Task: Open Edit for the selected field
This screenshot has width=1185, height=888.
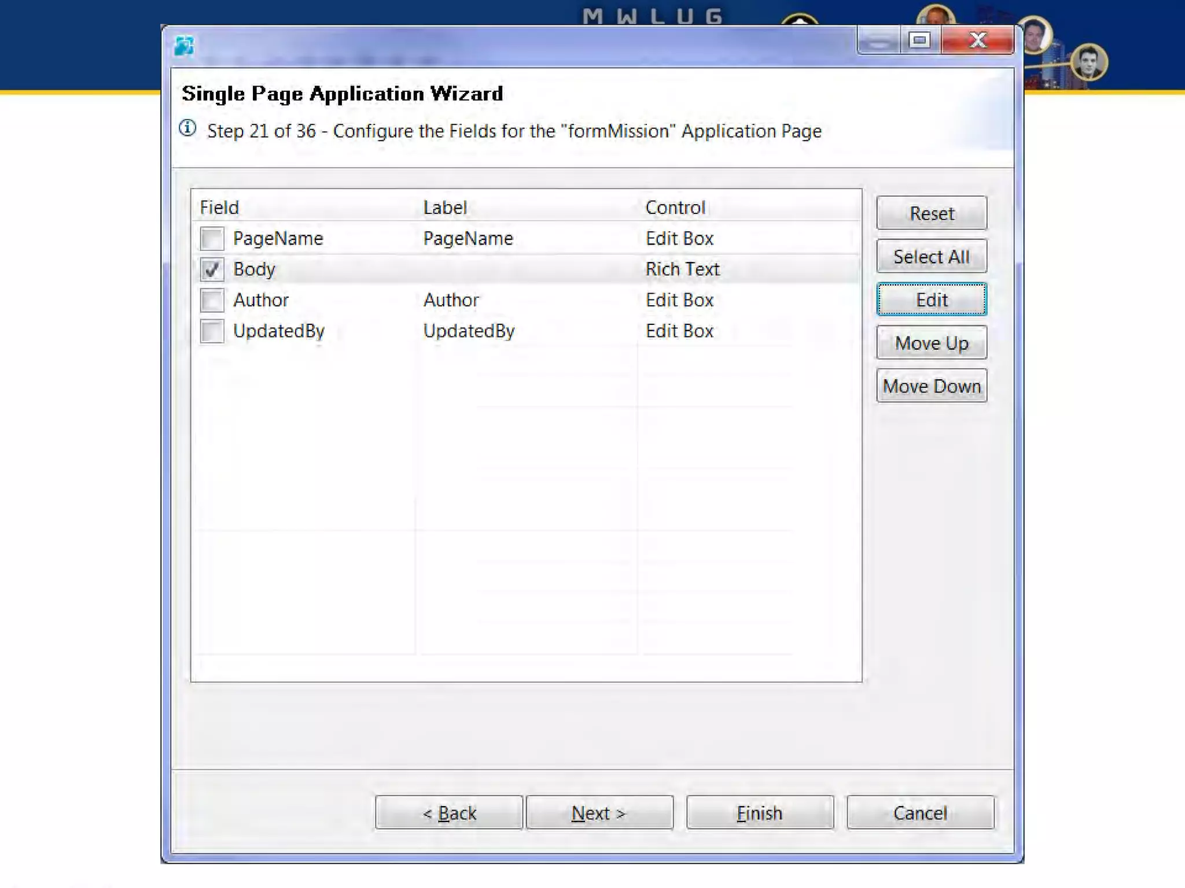Action: point(931,300)
